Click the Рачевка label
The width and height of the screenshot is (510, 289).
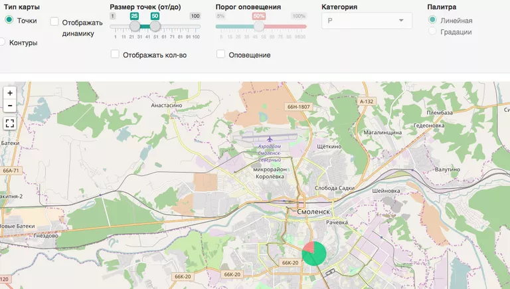(337, 223)
